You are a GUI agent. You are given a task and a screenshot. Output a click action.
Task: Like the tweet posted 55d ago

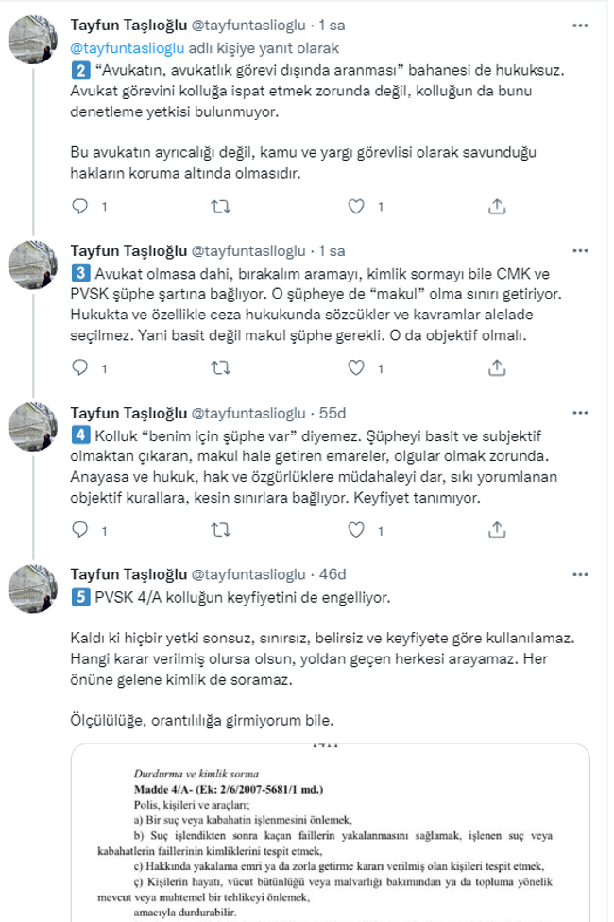(x=354, y=530)
